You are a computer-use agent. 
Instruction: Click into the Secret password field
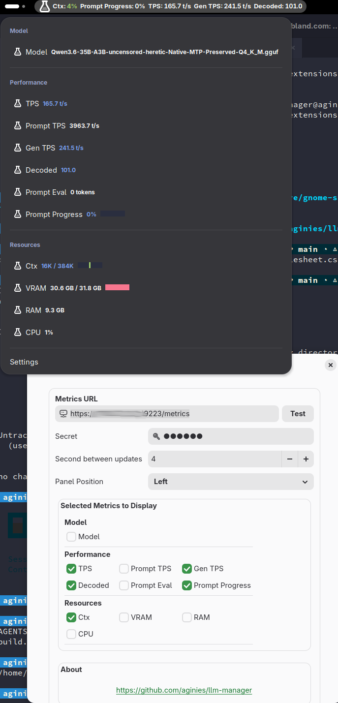pyautogui.click(x=231, y=436)
